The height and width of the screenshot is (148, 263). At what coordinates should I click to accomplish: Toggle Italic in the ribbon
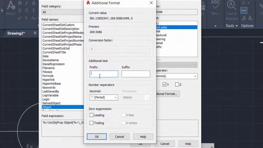pos(27,3)
